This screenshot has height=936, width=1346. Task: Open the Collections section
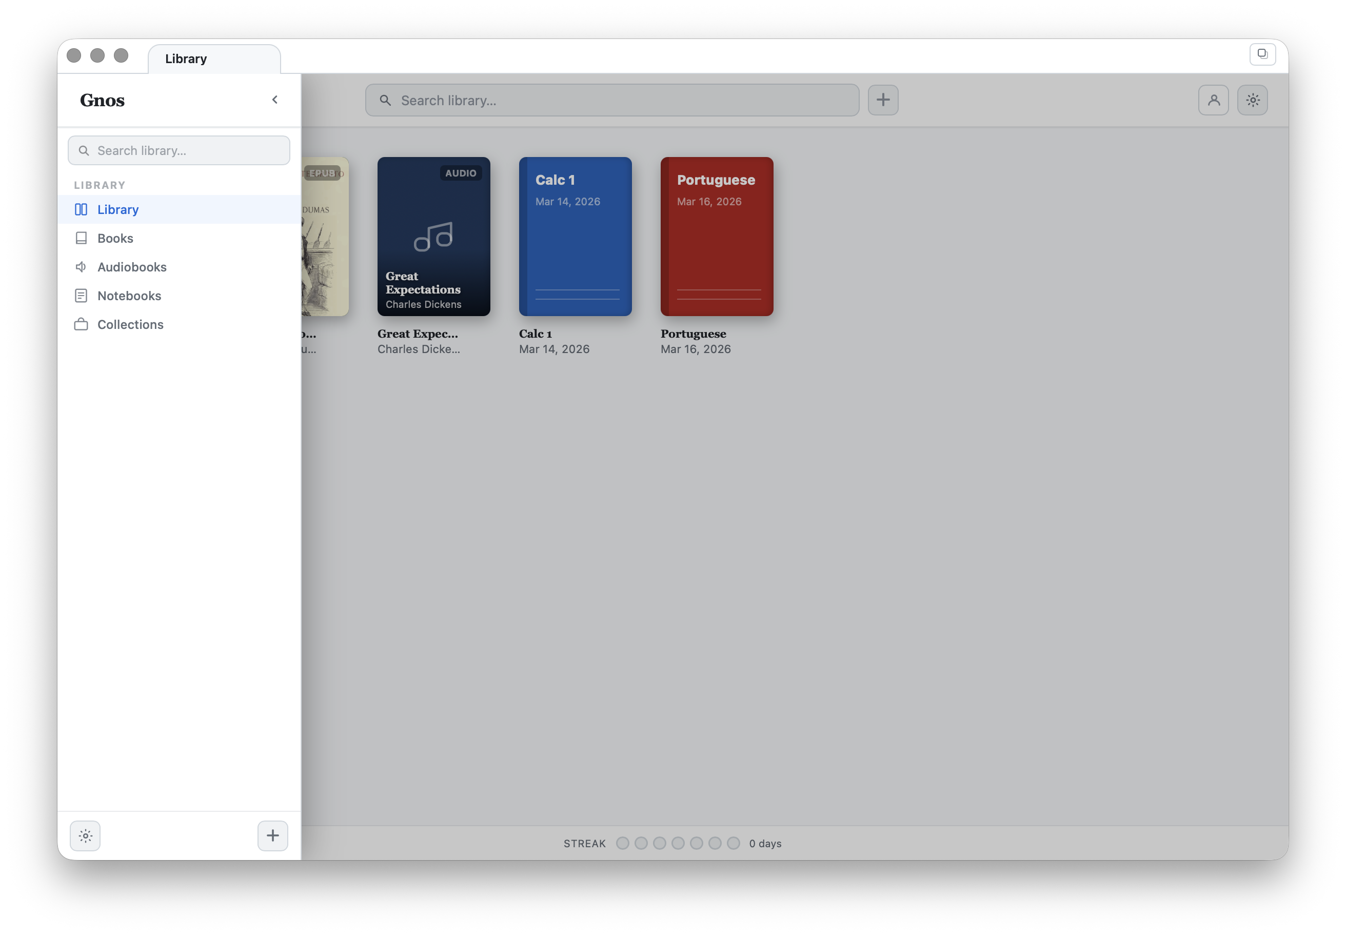pyautogui.click(x=179, y=324)
